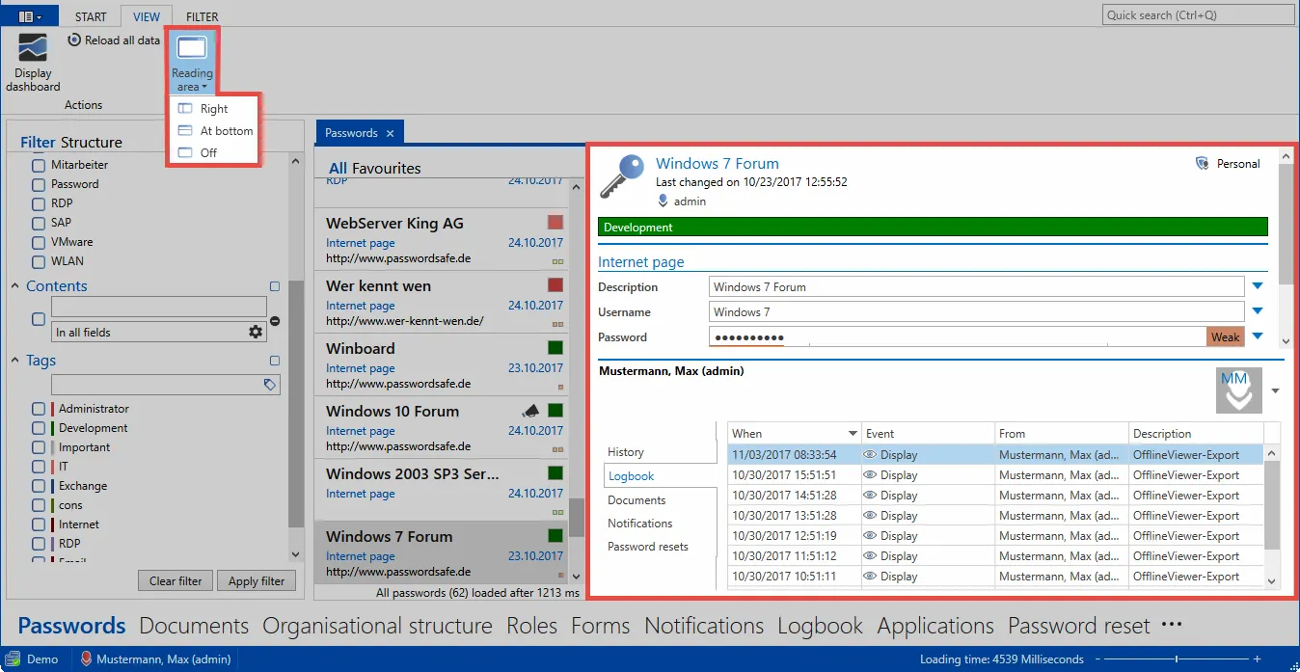Open the History side tab

(x=626, y=452)
